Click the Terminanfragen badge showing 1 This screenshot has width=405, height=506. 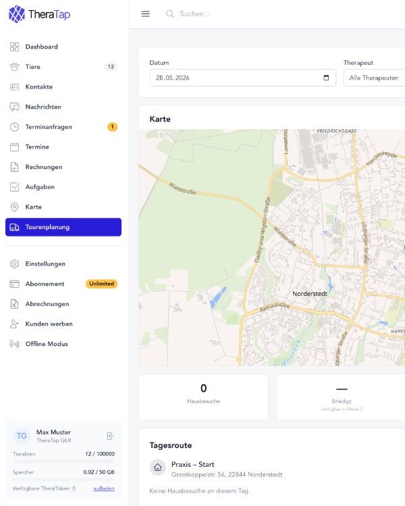(x=112, y=127)
